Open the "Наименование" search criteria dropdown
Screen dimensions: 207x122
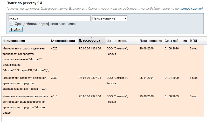[x=109, y=18]
